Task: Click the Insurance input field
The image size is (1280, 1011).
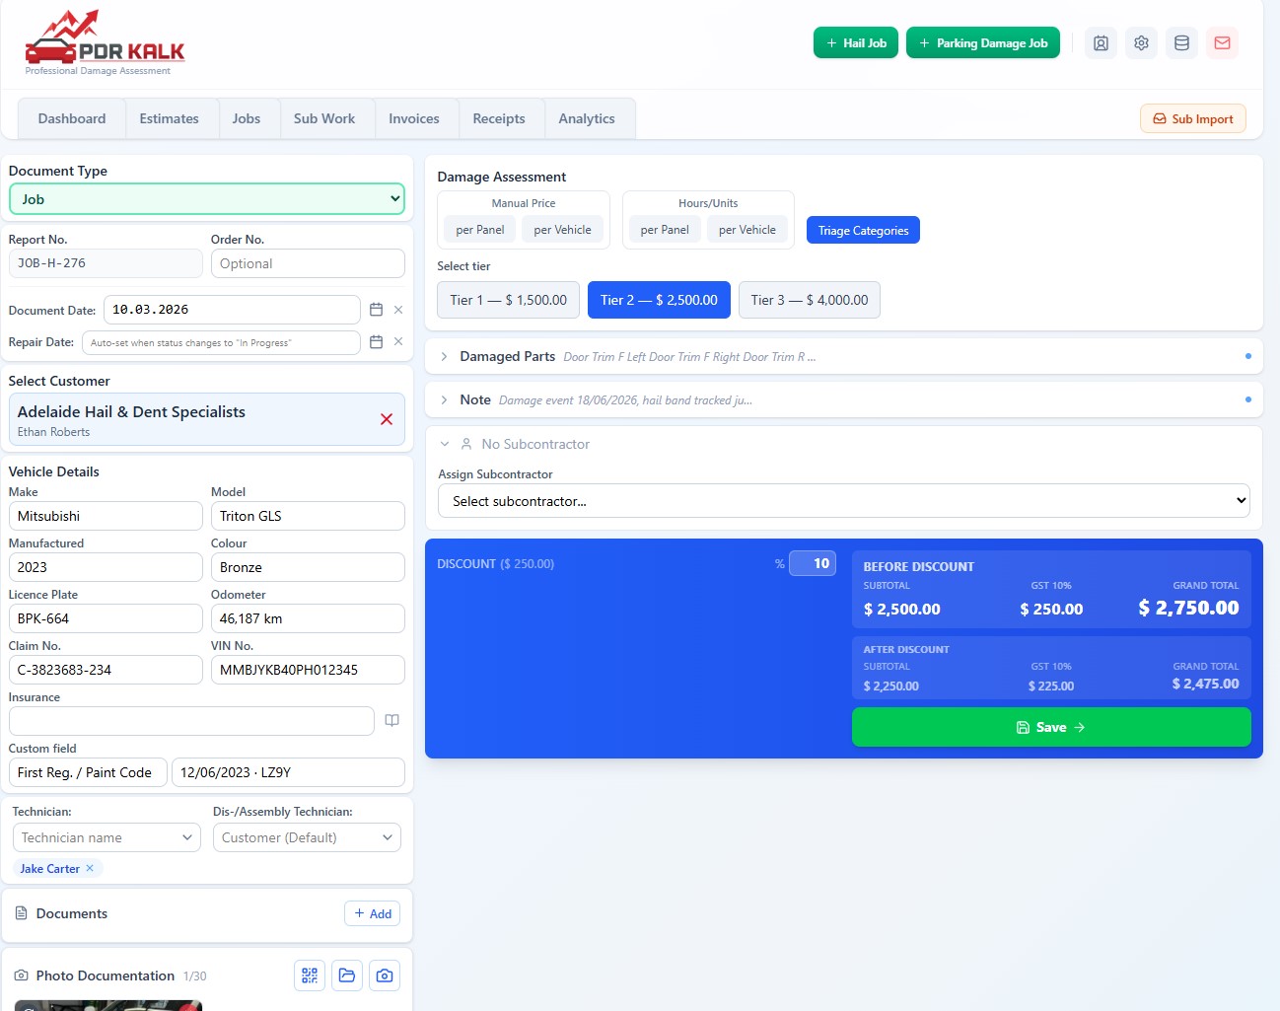Action: (x=191, y=721)
